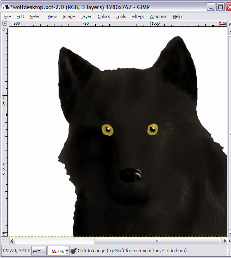Click the wolf's left yellow eye

click(108, 130)
